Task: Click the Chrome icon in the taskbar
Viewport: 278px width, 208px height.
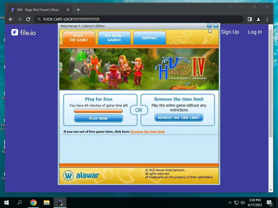Action: (33, 203)
